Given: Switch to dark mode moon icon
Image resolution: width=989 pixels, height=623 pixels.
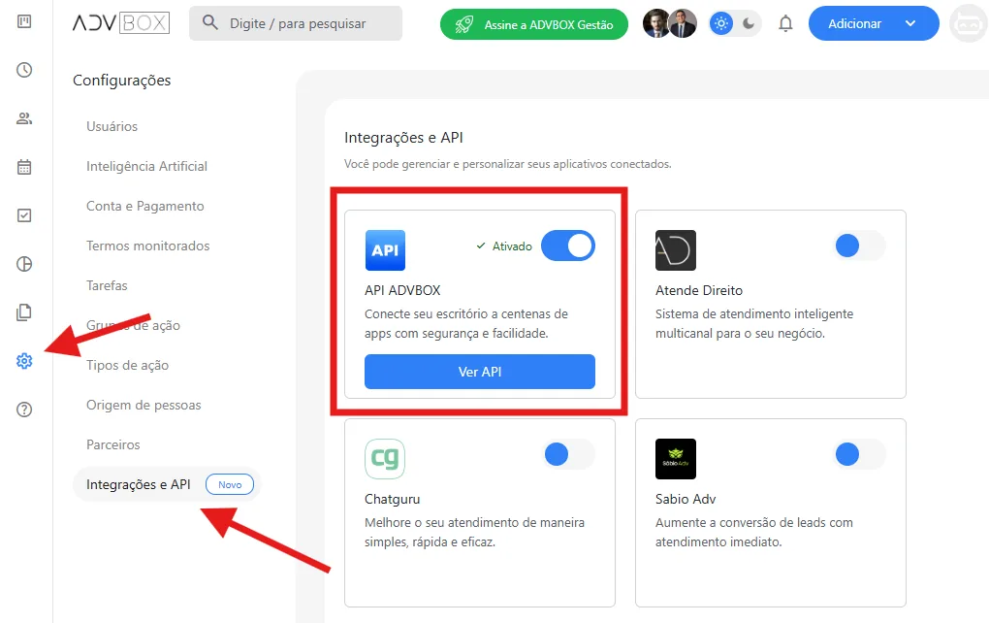Looking at the screenshot, I should point(749,24).
